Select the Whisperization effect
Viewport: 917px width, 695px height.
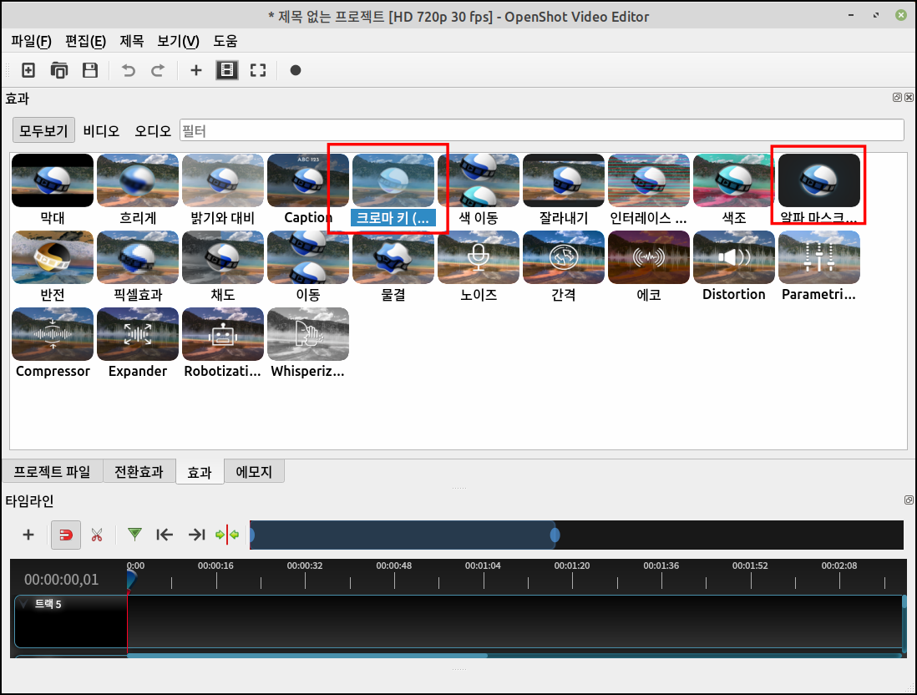[x=308, y=342]
